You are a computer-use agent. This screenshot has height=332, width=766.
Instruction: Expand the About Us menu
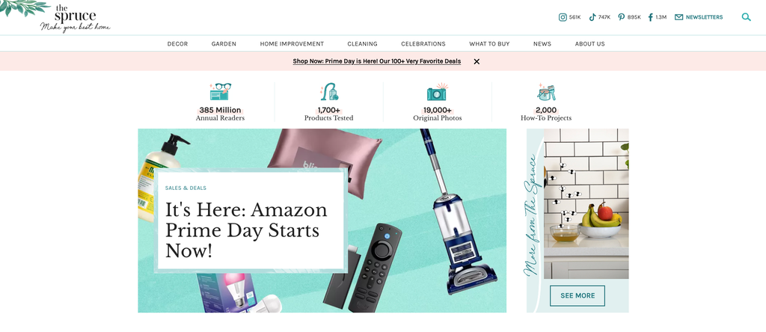589,44
